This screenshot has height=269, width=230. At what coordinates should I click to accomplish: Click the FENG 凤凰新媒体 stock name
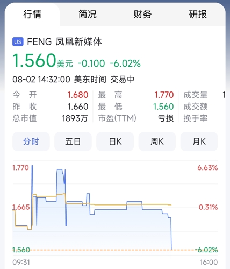coord(64,42)
